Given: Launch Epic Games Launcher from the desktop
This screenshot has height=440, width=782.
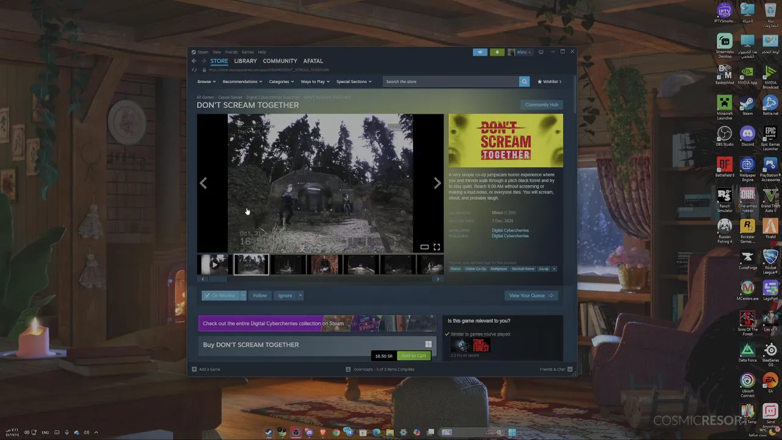Looking at the screenshot, I should click(770, 138).
